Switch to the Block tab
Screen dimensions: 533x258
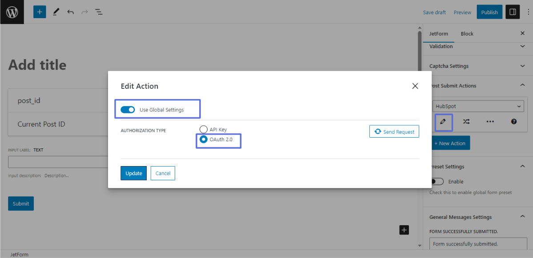467,33
